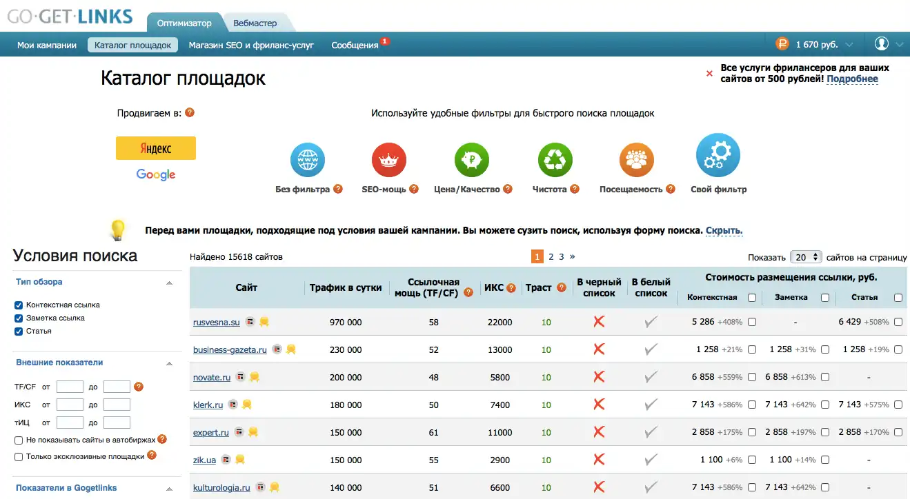910x499 pixels.
Task: Open Сообщения menu item
Action: 355,45
